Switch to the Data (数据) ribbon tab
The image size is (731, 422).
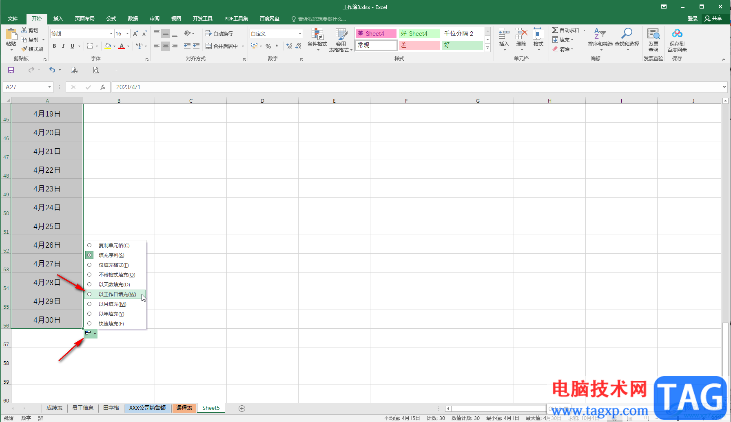(133, 19)
